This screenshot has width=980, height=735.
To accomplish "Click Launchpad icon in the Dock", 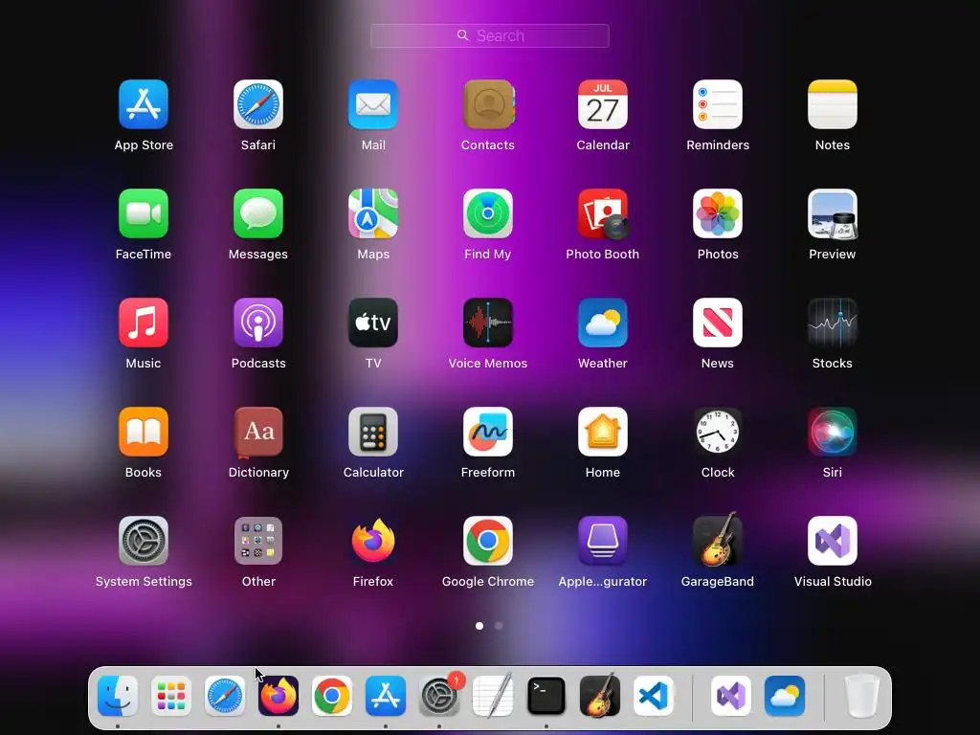I will click(171, 696).
